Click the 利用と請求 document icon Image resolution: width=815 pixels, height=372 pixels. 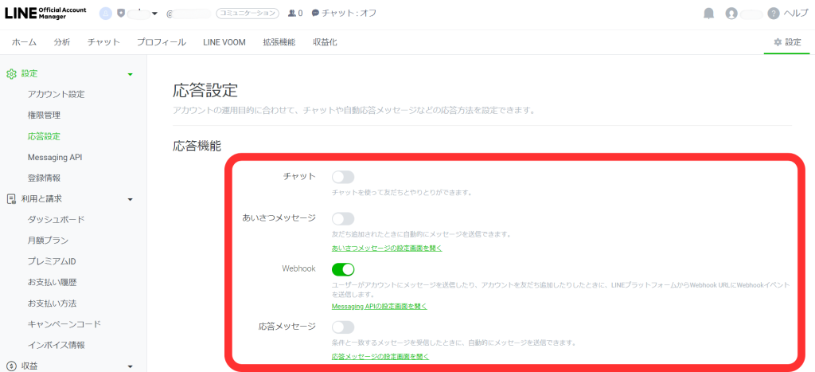click(x=11, y=199)
